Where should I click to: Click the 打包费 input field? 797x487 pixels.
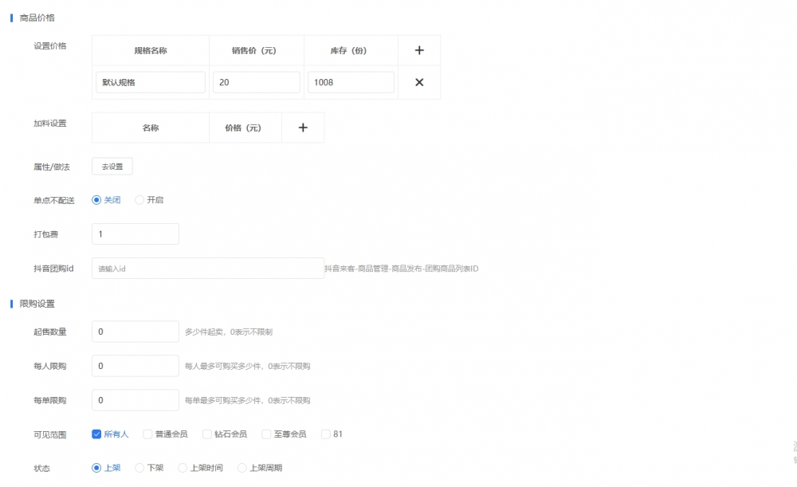coord(135,234)
